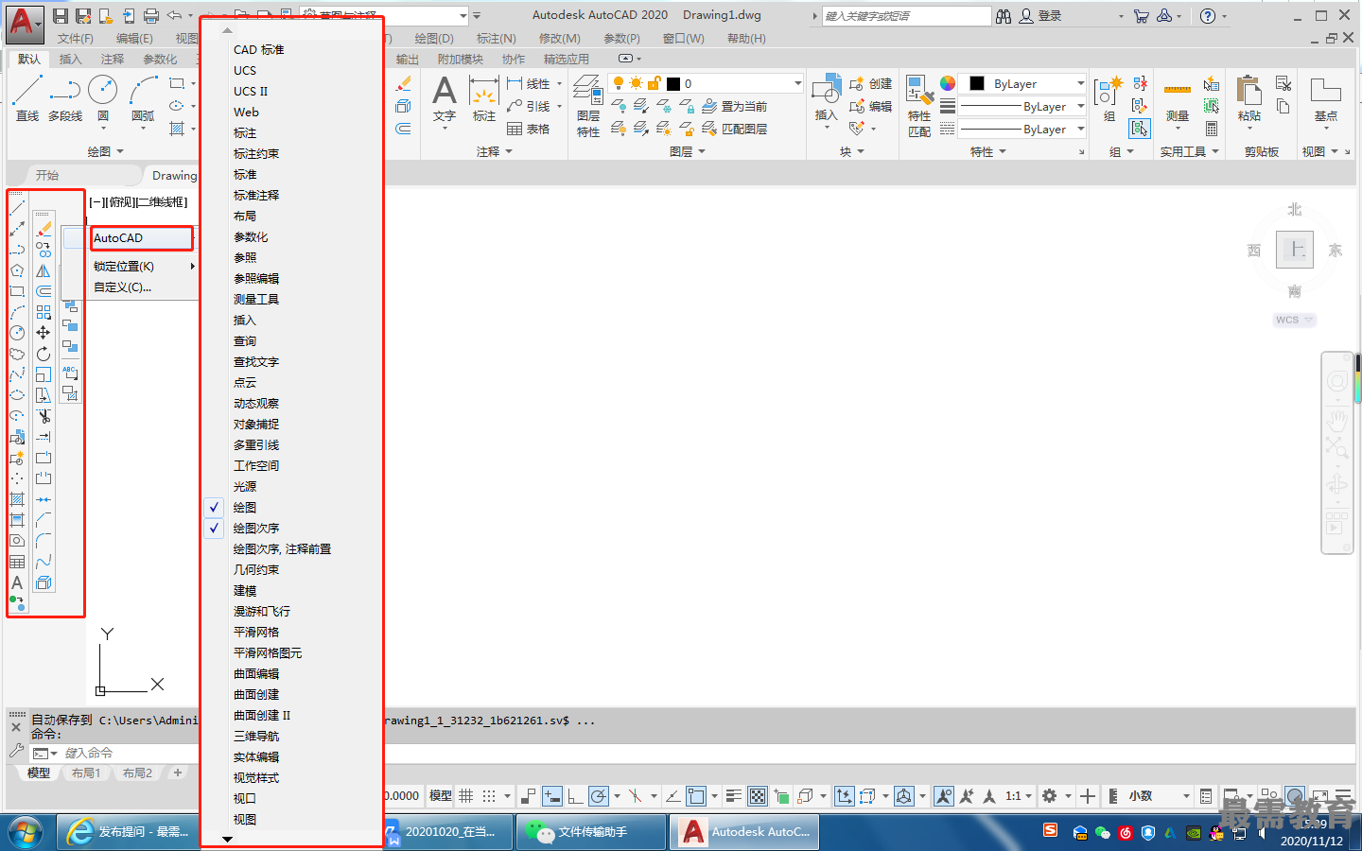The image size is (1362, 851).
Task: Select the Multiline Text tool in draw toolbar
Action: pyautogui.click(x=17, y=582)
